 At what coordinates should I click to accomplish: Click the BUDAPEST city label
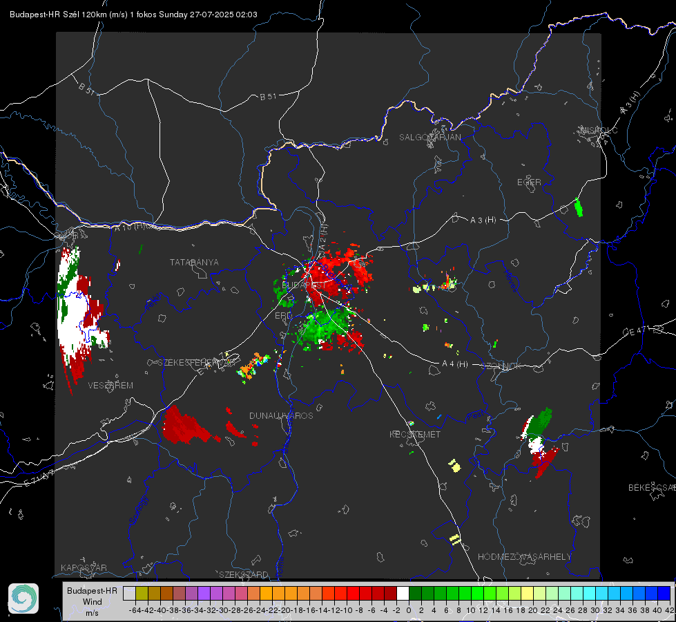(x=304, y=285)
